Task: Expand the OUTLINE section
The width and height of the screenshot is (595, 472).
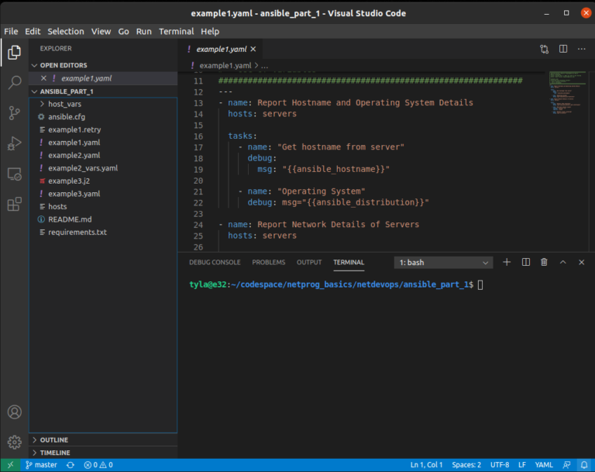Action: [53, 439]
